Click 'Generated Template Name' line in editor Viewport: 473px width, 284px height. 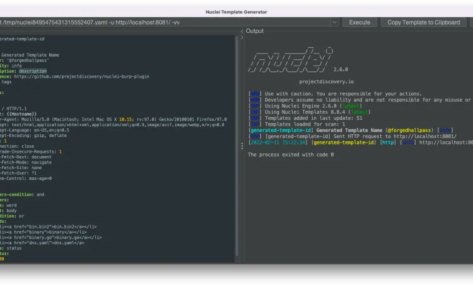[x=30, y=55]
